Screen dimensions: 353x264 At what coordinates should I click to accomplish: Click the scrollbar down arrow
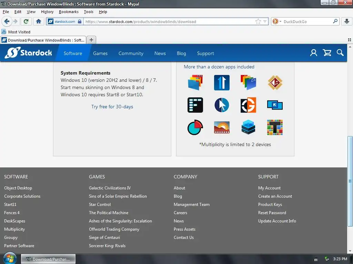pos(350,251)
